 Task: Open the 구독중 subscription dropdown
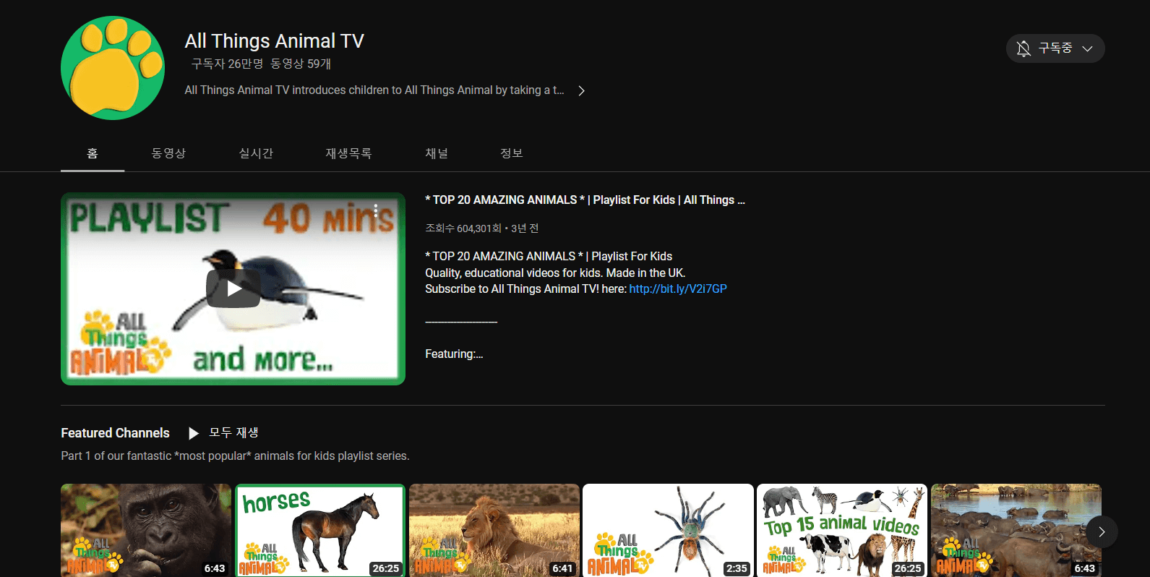pos(1055,48)
